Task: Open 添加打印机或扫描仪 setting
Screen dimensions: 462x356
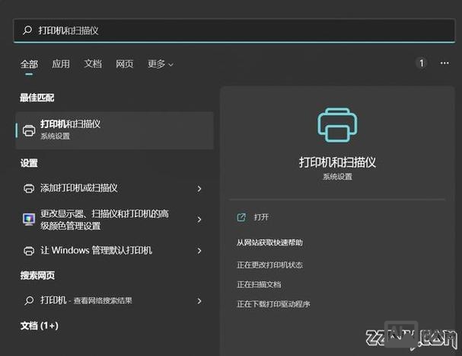Action: click(115, 188)
